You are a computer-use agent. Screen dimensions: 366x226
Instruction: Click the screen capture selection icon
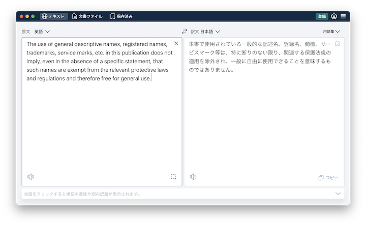173,177
